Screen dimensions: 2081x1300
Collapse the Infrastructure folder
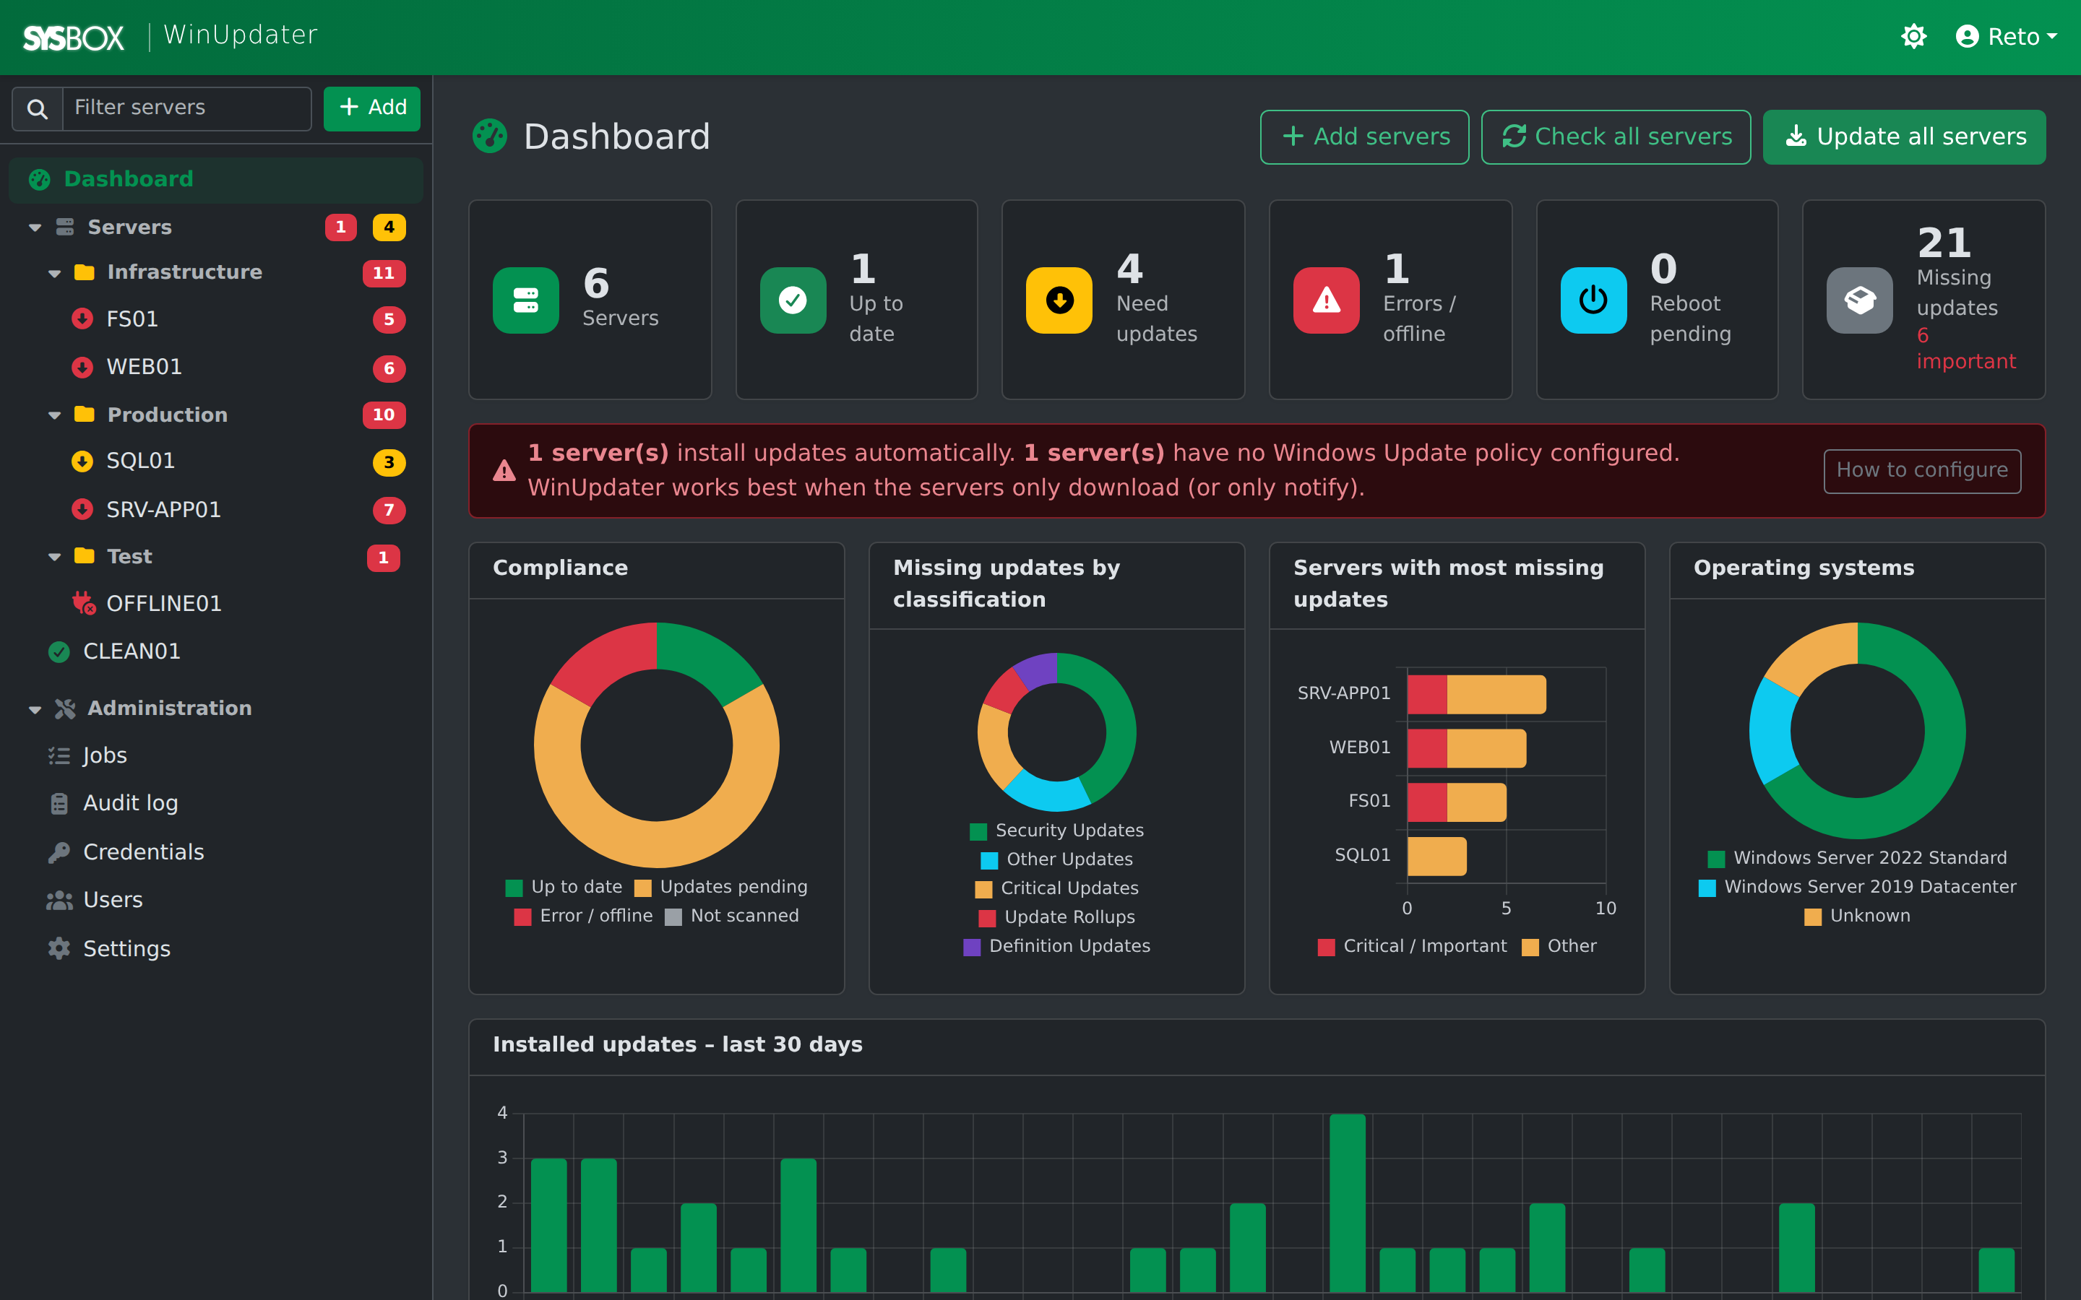pos(54,274)
